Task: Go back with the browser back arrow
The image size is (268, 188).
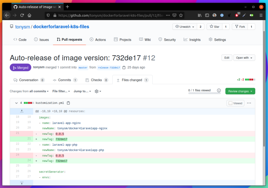Action: 7,15
